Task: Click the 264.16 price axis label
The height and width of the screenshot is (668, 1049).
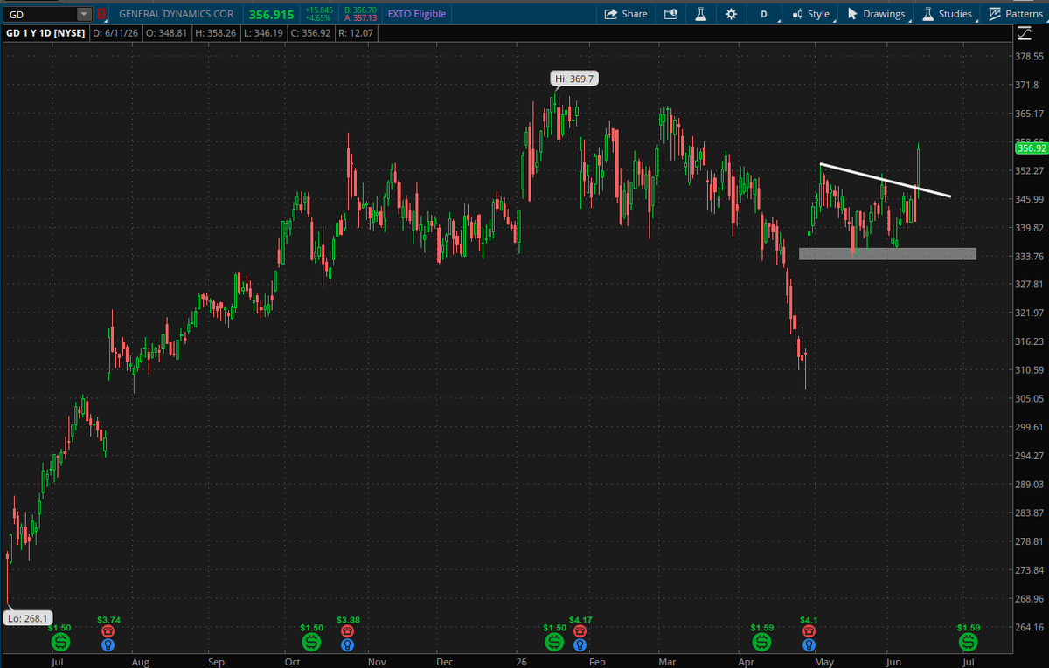Action: coord(1031,627)
